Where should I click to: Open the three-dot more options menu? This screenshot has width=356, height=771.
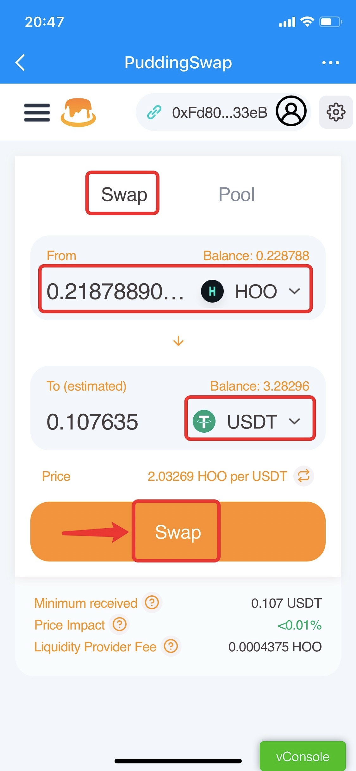coord(330,63)
